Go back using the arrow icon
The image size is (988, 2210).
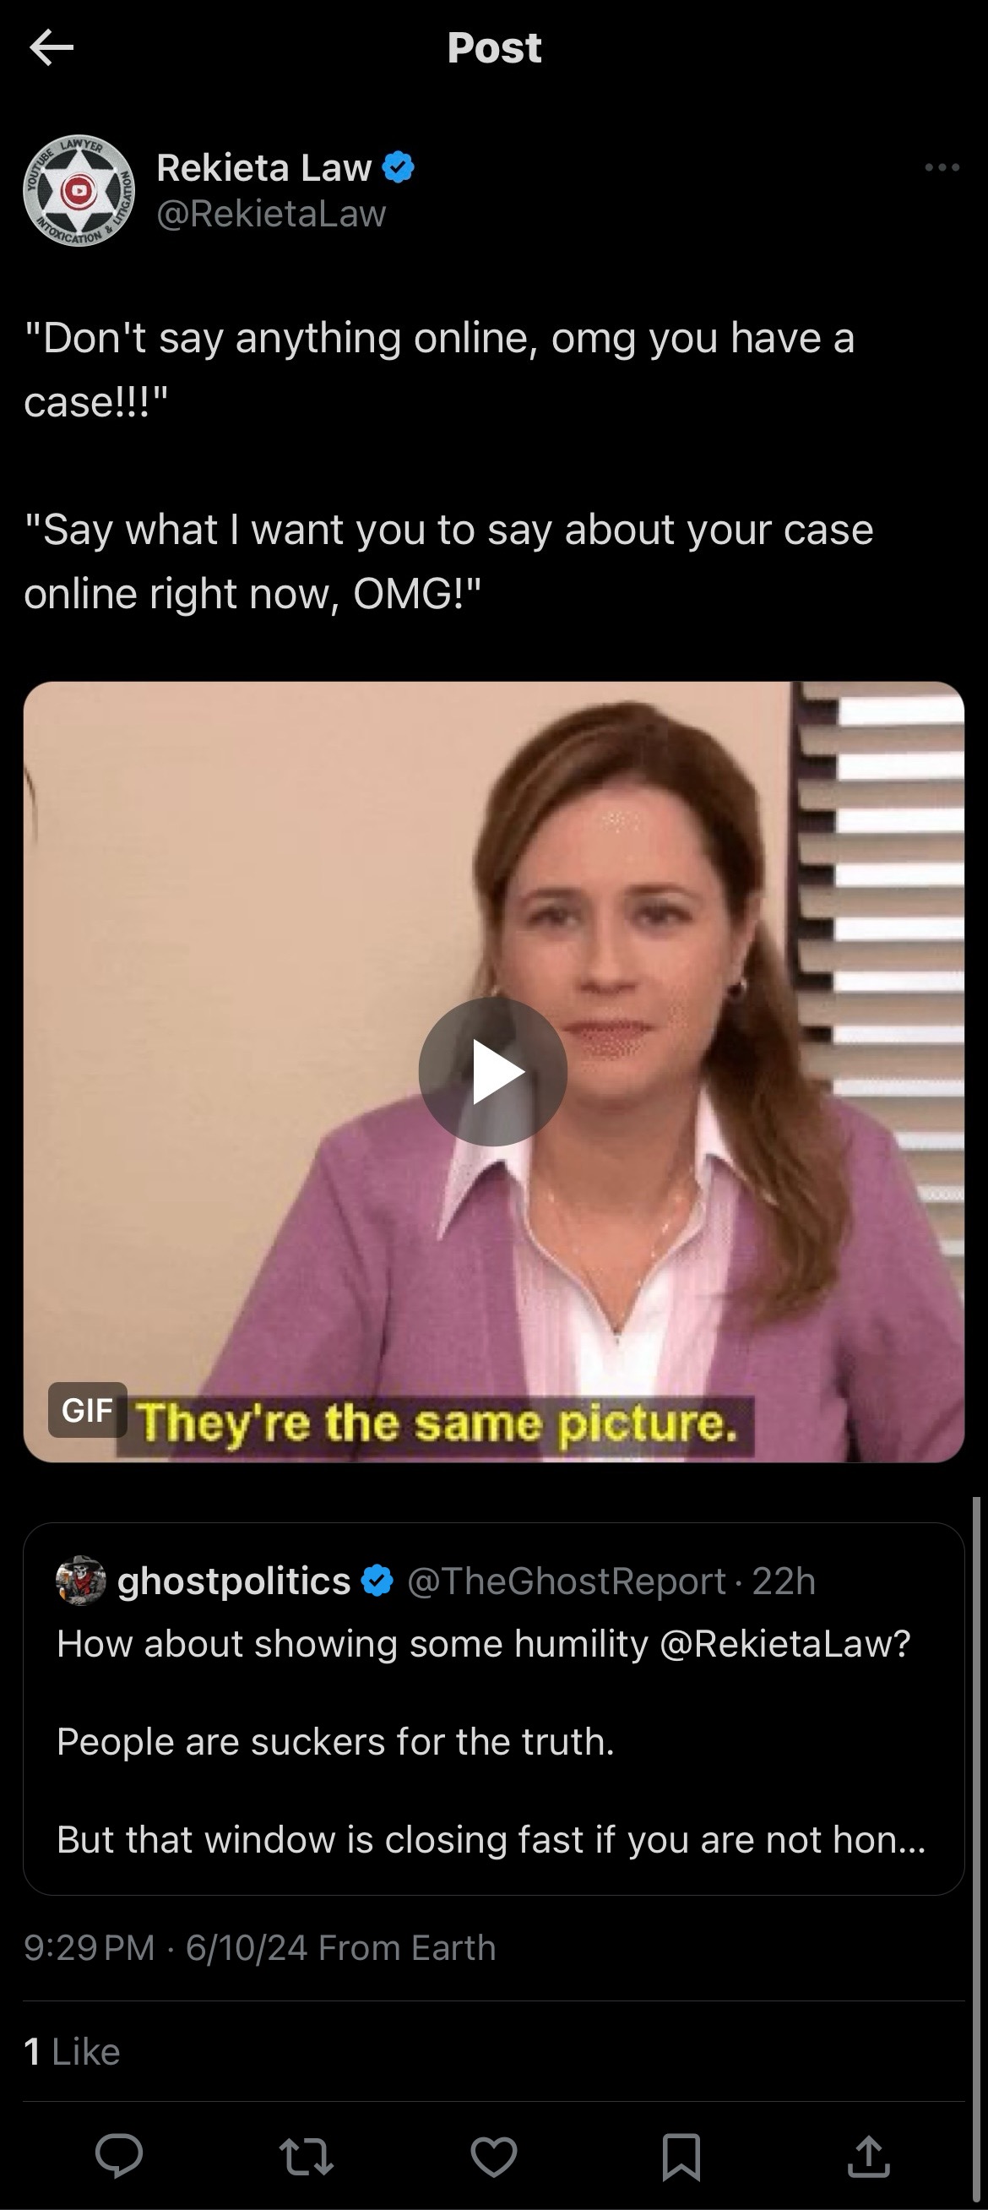point(52,48)
